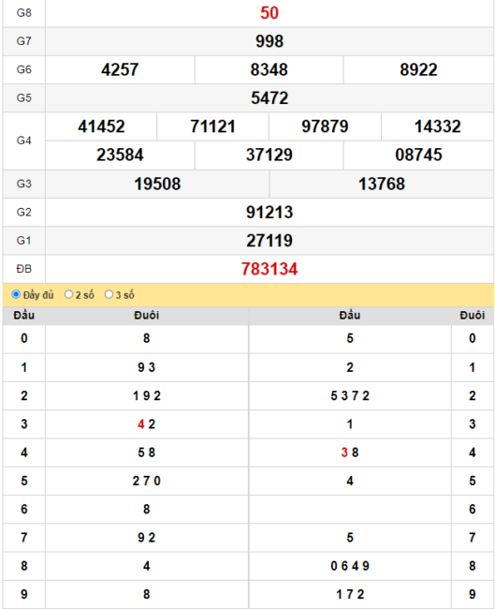
Task: Click the G3 number 13768
Action: (x=382, y=184)
